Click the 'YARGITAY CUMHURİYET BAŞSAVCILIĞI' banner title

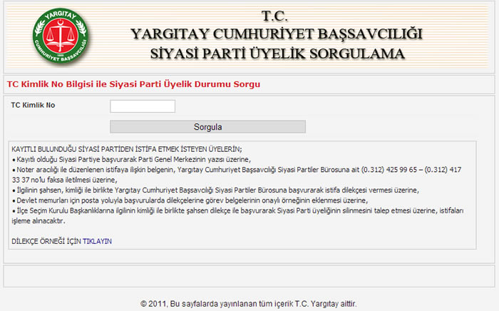click(277, 34)
